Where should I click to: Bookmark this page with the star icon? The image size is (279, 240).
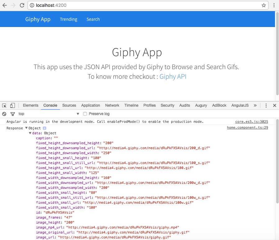coord(264,5)
